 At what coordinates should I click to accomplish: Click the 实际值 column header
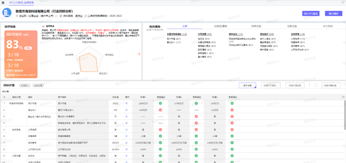pos(116,97)
